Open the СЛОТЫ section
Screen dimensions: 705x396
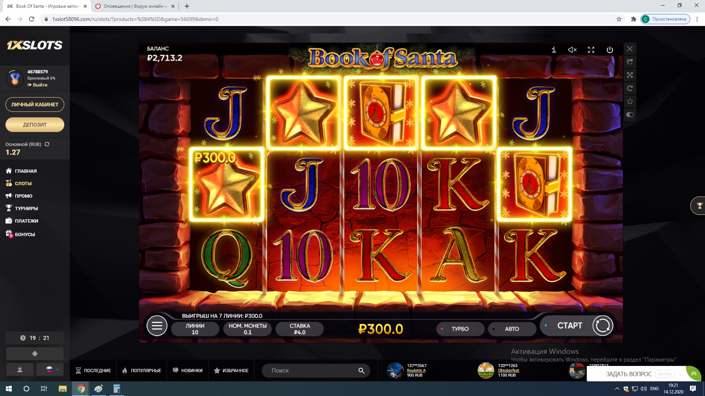pyautogui.click(x=19, y=183)
